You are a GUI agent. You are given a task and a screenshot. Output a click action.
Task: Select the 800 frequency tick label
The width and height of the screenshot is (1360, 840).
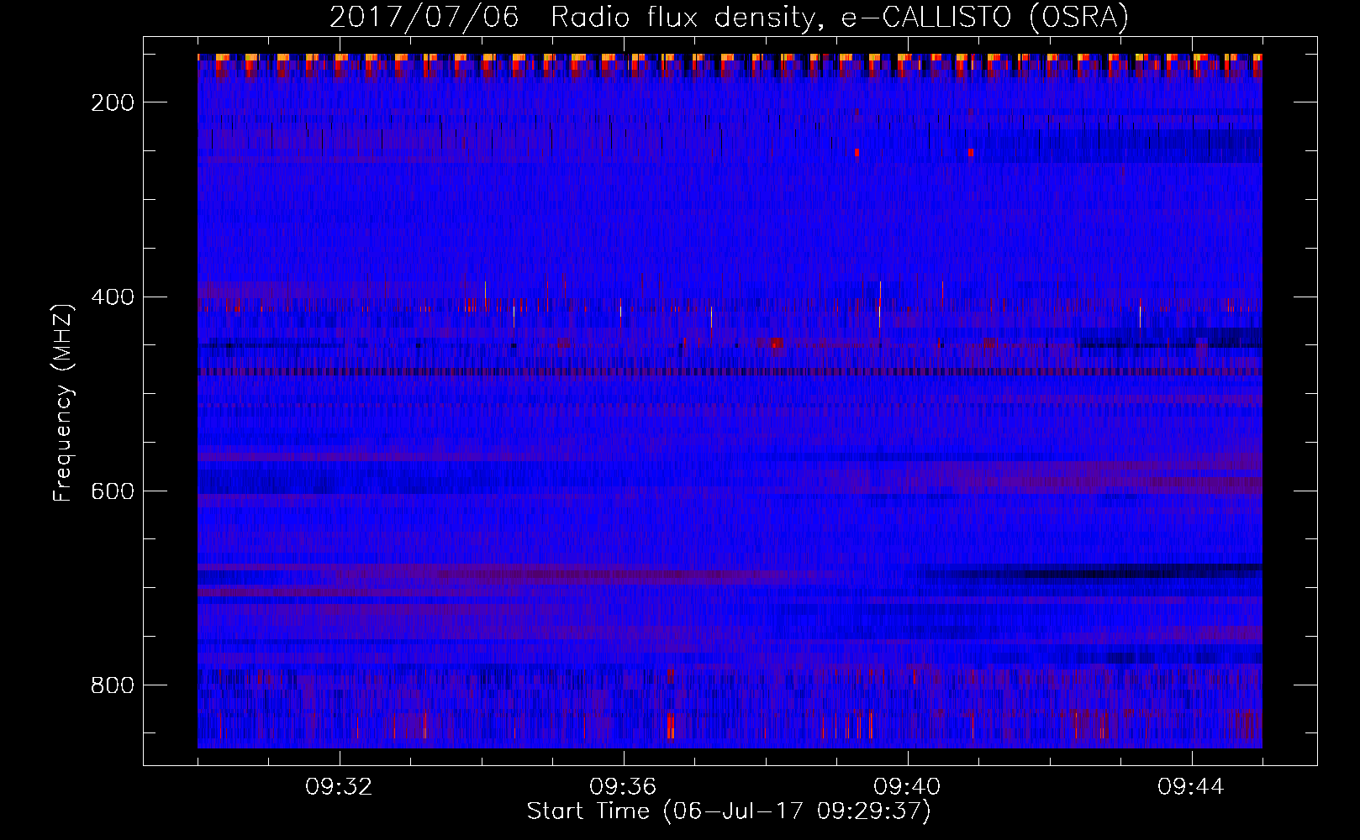tap(112, 685)
